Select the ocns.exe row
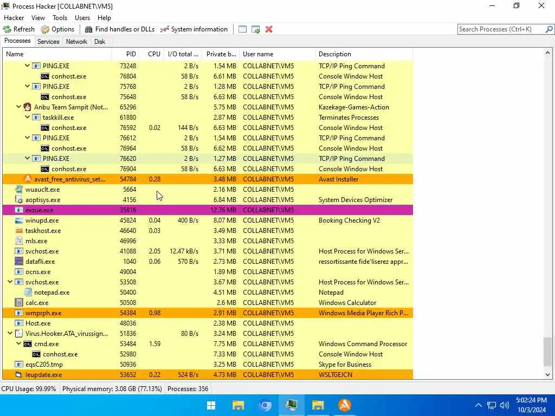The width and height of the screenshot is (555, 416). pos(208,272)
